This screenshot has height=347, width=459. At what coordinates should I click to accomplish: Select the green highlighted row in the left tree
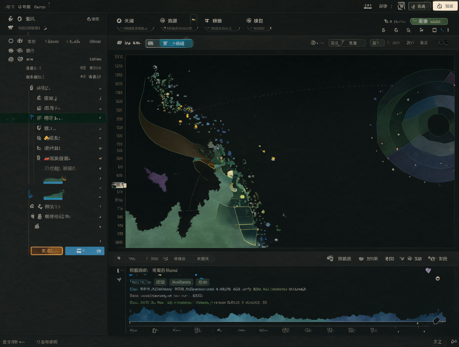(53, 118)
